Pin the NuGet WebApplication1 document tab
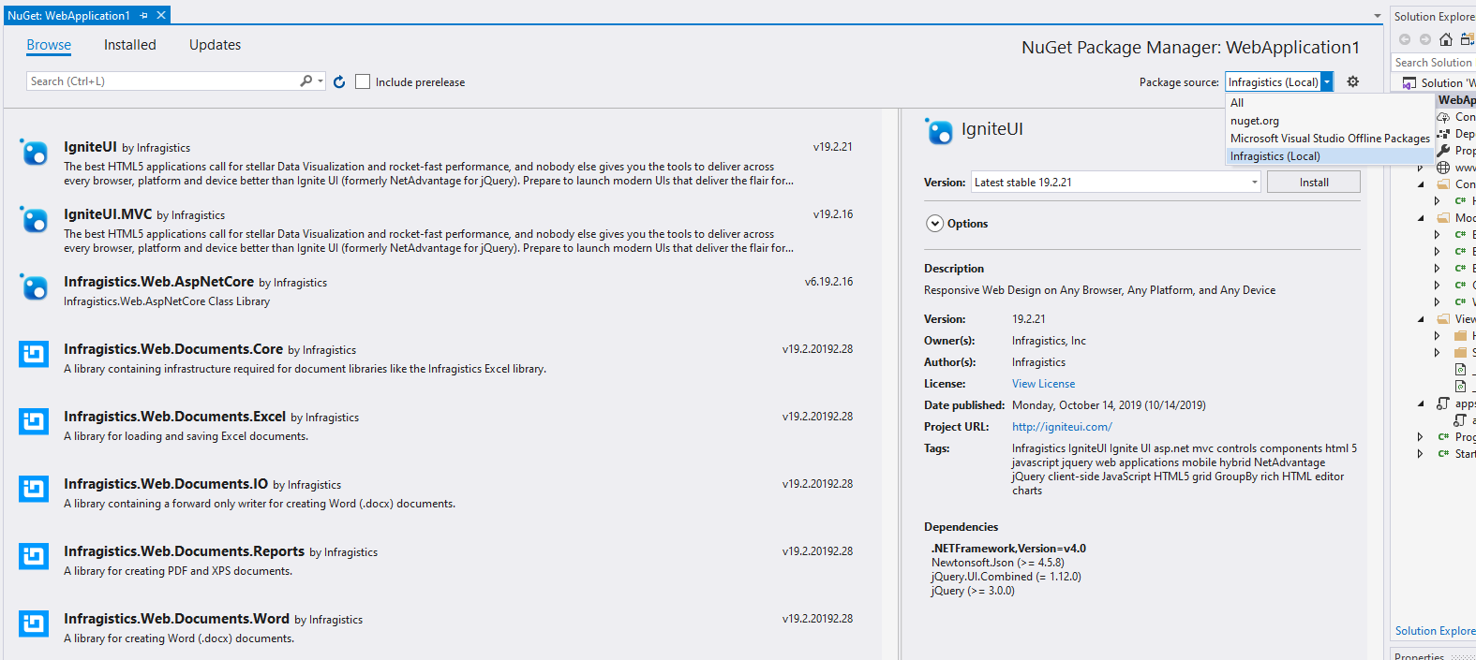The height and width of the screenshot is (660, 1476). [143, 16]
